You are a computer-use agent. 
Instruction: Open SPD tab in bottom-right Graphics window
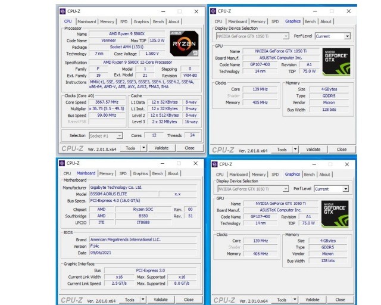point(275,175)
